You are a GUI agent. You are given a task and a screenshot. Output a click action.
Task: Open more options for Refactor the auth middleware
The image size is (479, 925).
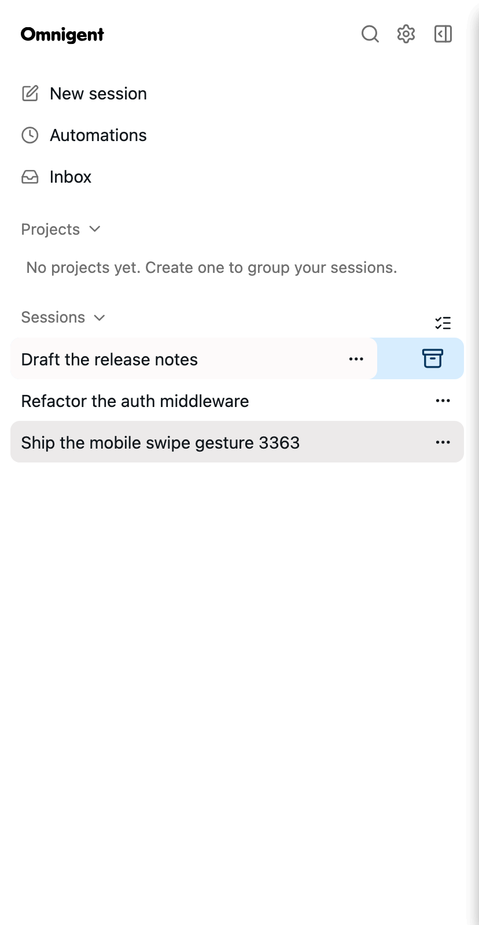(443, 401)
